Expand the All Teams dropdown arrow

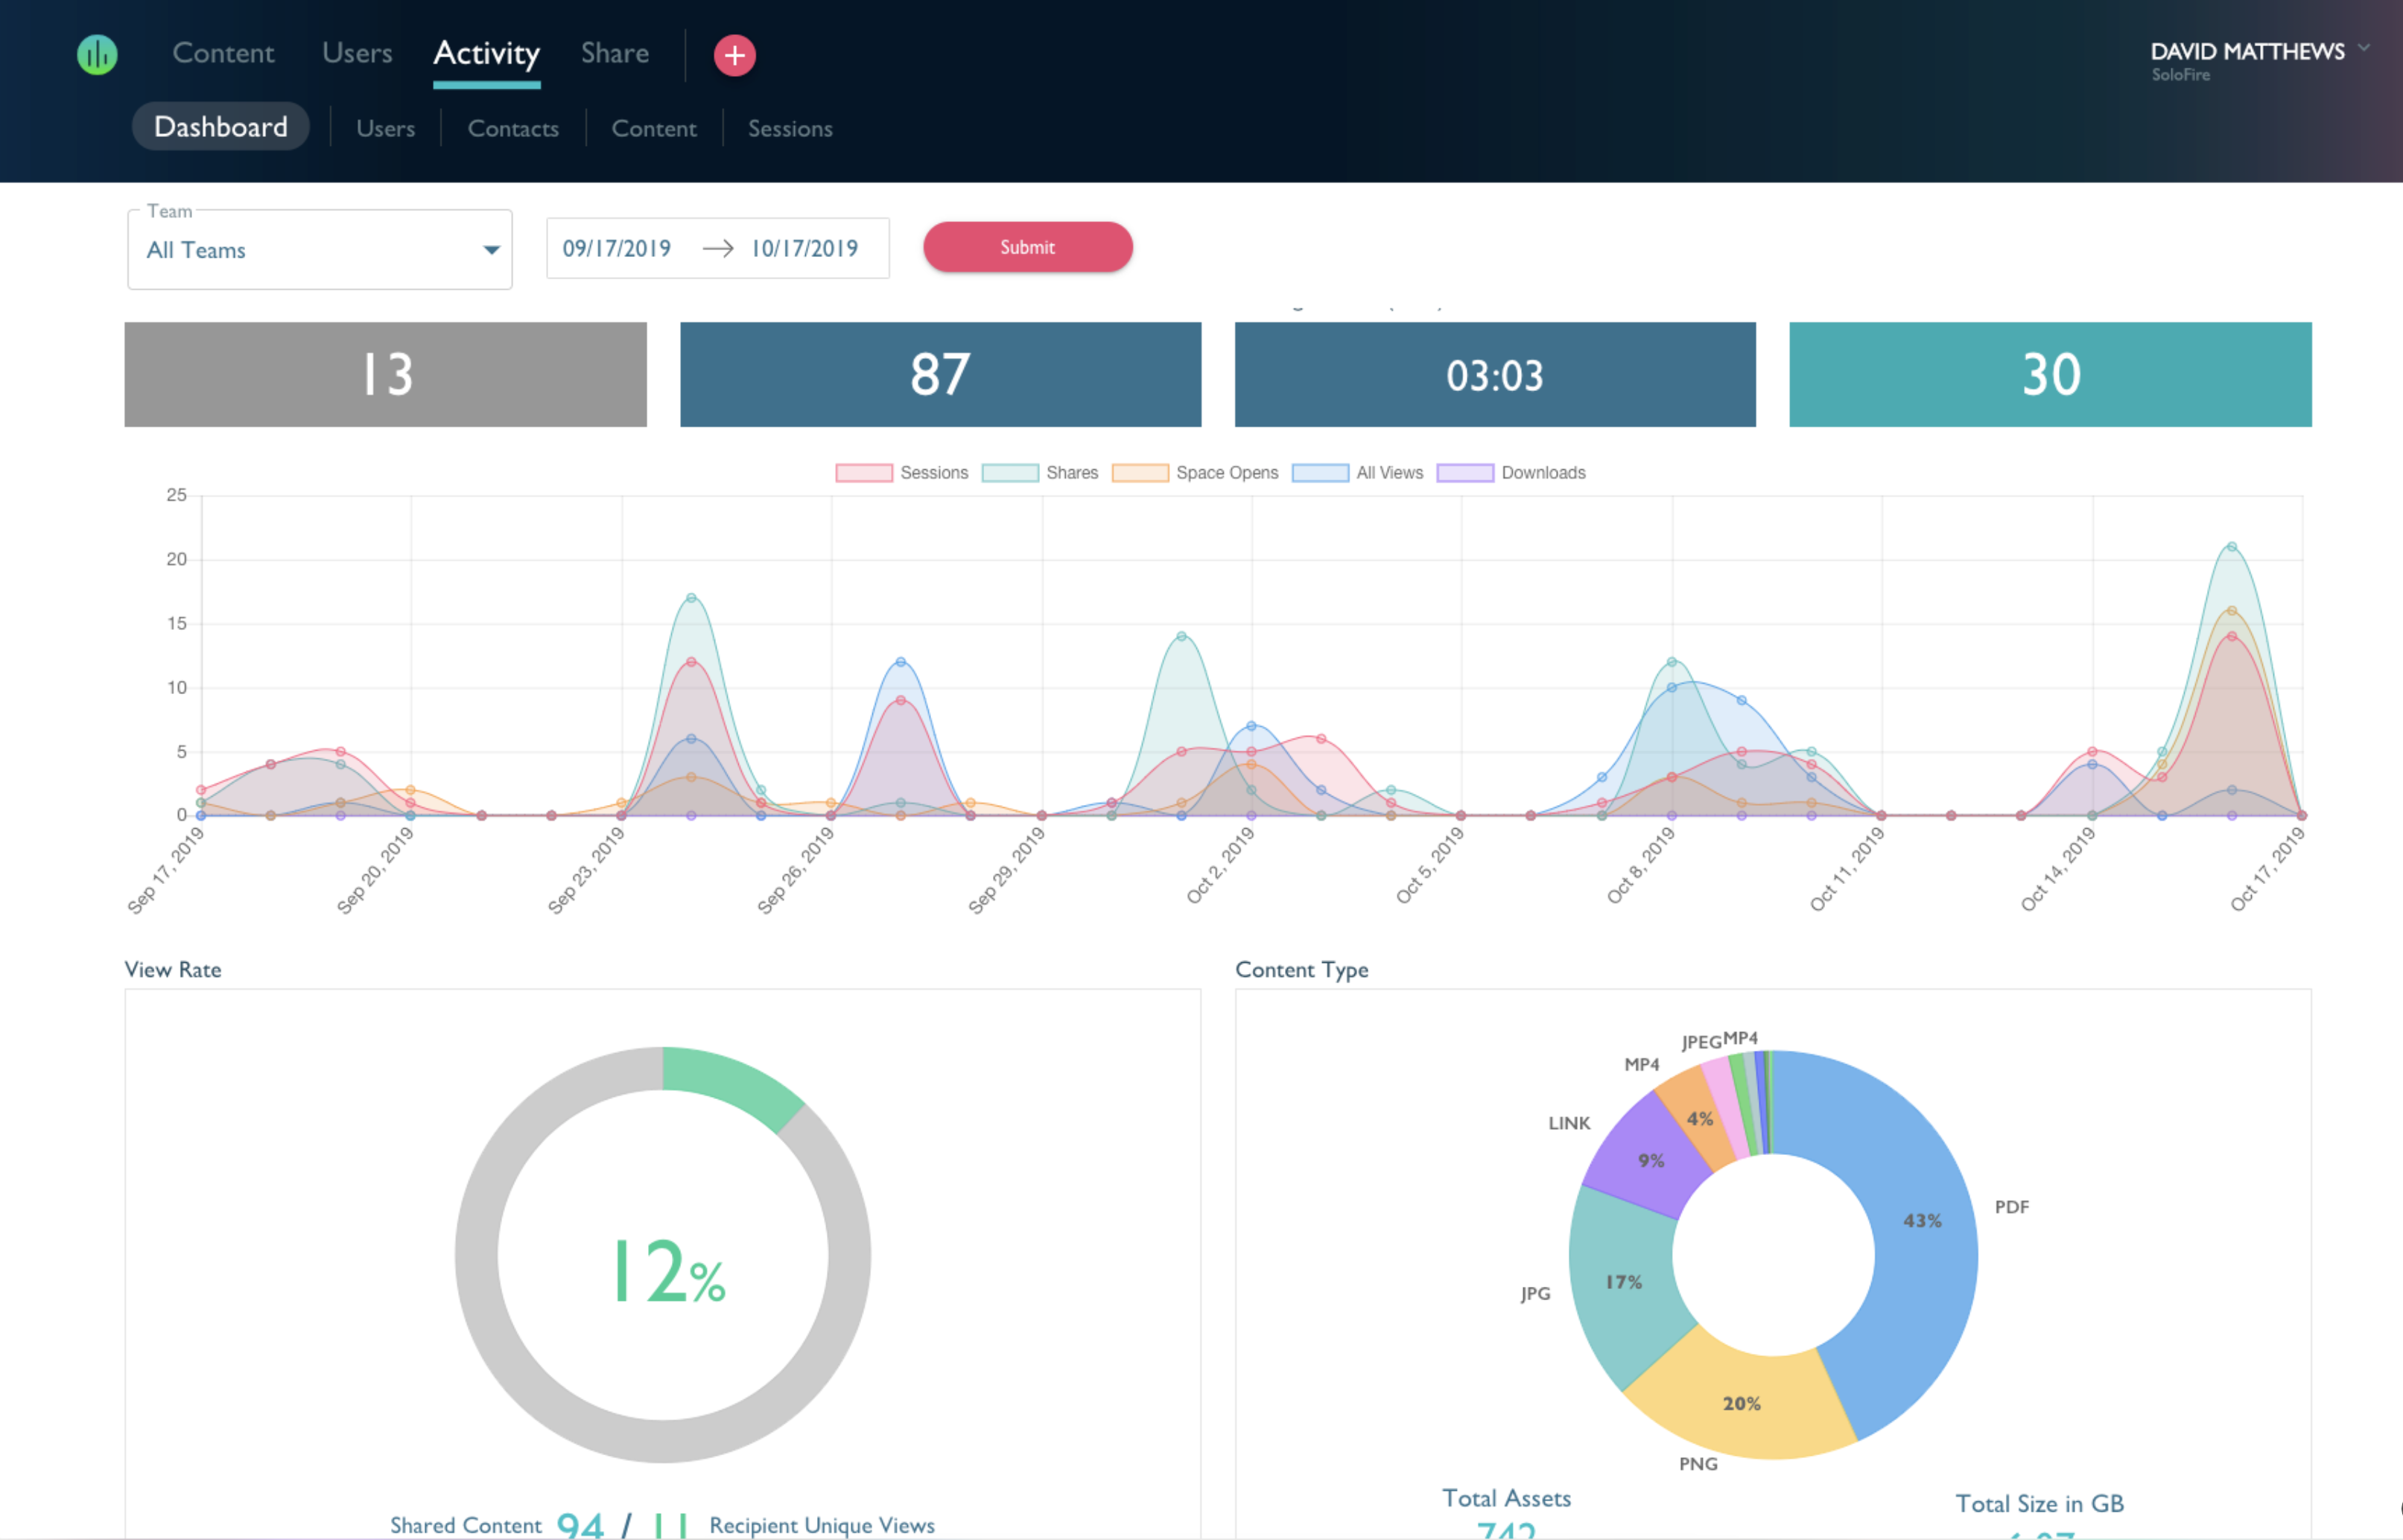click(x=491, y=250)
